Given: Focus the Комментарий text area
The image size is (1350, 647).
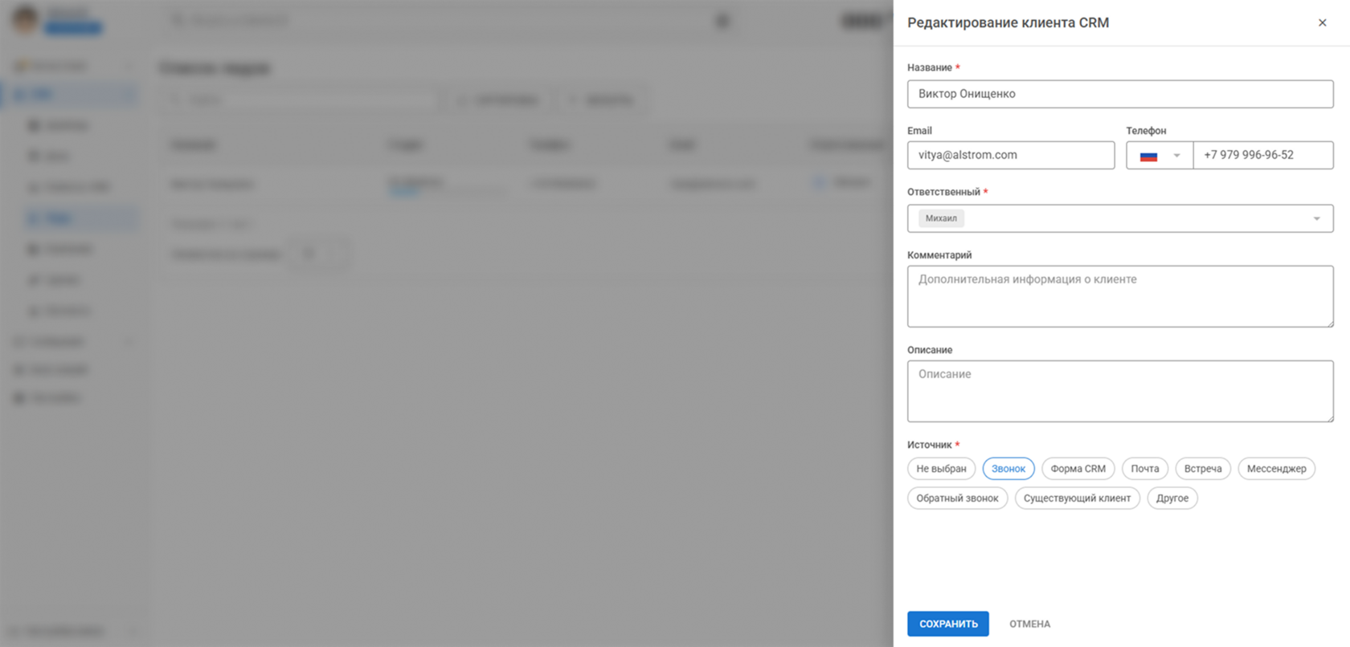Looking at the screenshot, I should tap(1120, 296).
